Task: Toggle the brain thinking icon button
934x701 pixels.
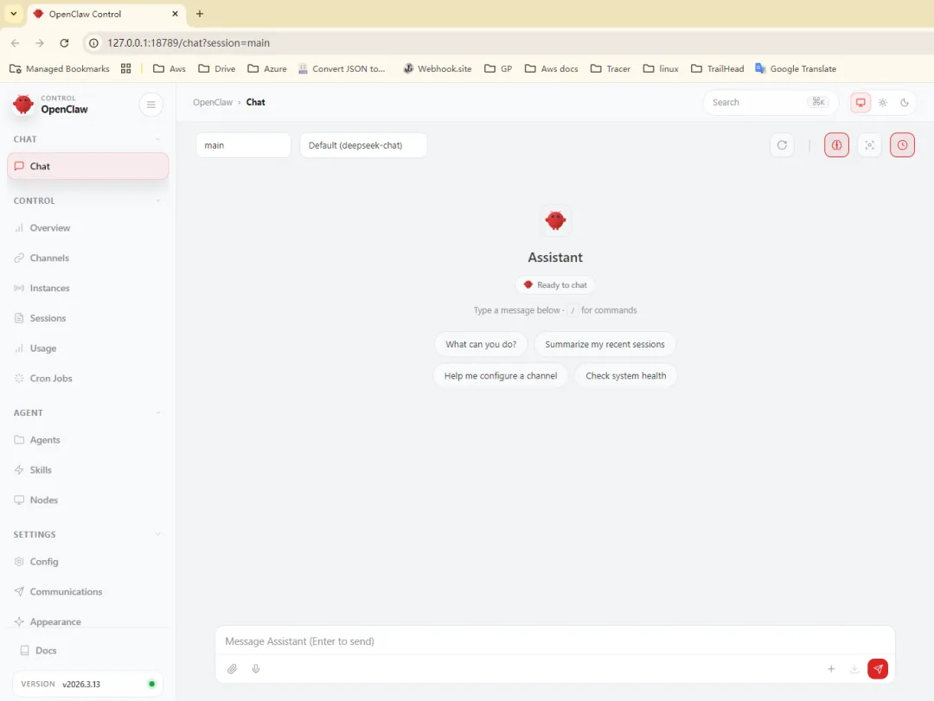Action: point(836,144)
